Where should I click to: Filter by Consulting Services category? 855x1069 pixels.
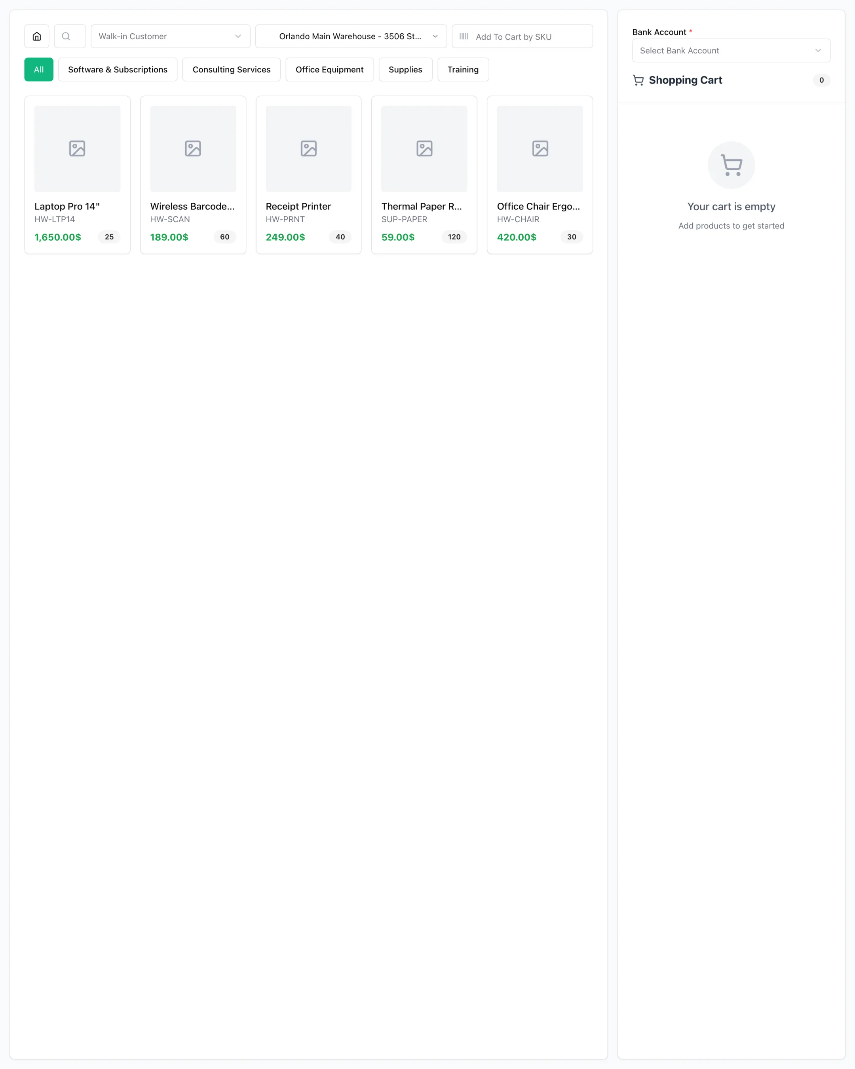pyautogui.click(x=232, y=69)
